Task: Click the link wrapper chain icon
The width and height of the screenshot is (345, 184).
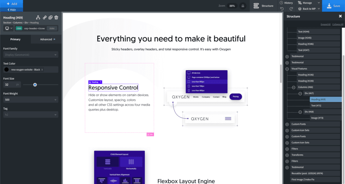Action: click(x=45, y=17)
